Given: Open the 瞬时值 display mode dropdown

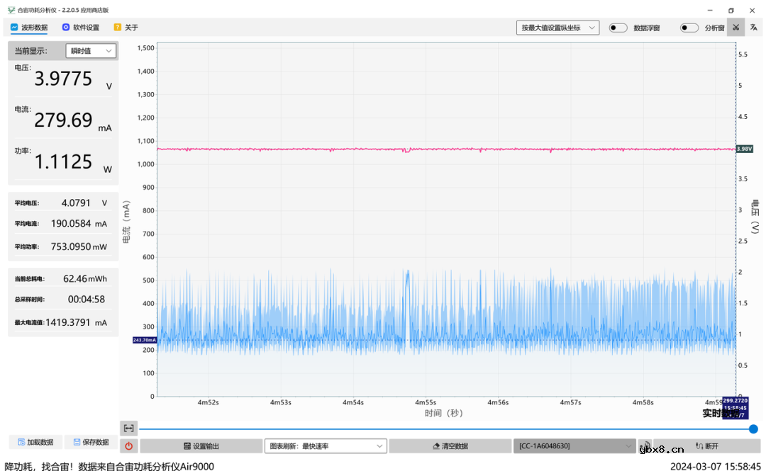Looking at the screenshot, I should coord(91,51).
